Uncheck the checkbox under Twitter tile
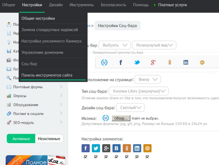Viewport: 219px width, 165px height. (x=96, y=157)
